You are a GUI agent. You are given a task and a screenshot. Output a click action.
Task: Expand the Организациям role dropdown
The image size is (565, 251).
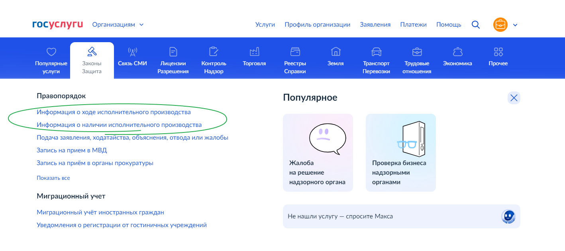click(x=118, y=25)
